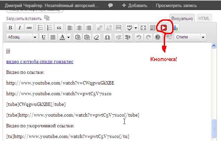Insert or edit link
Viewport: 221px width, 141px height.
tap(100, 28)
